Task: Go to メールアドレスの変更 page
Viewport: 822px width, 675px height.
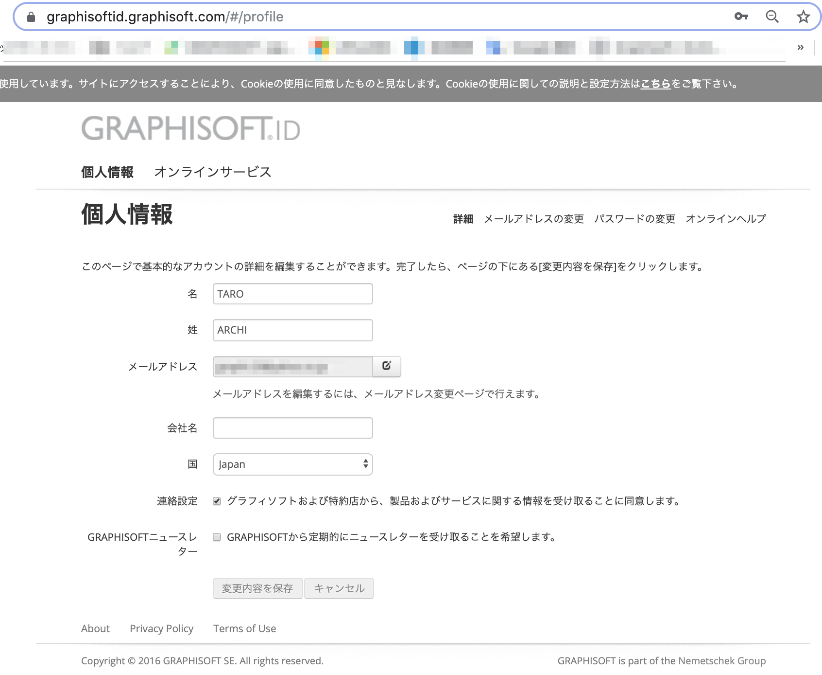Action: point(534,219)
